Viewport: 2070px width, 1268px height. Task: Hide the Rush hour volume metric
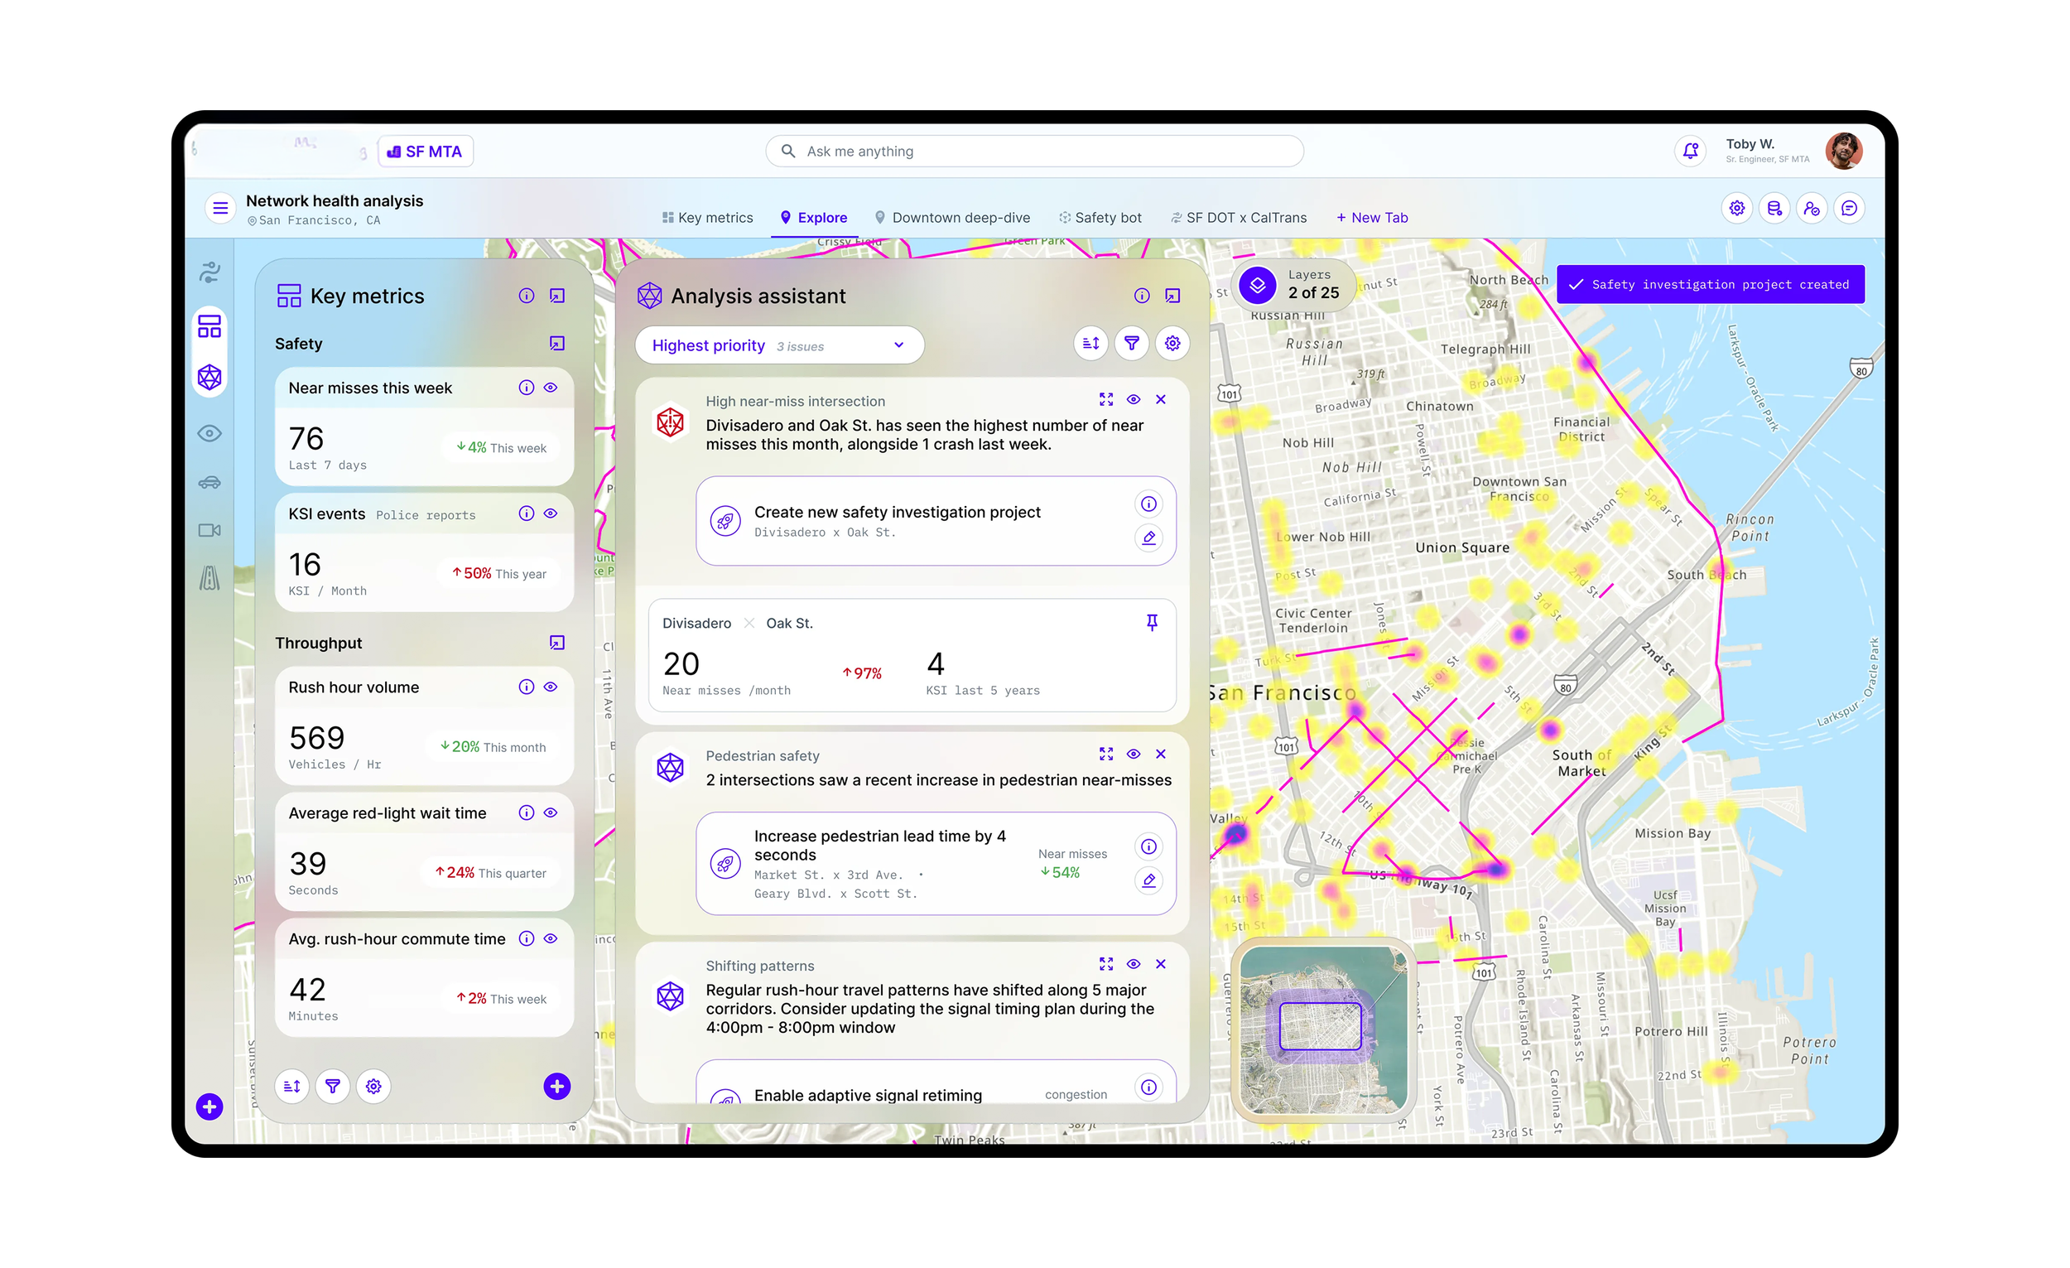(x=551, y=687)
